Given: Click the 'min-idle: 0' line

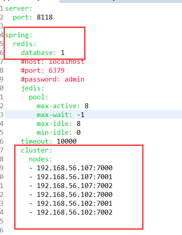Looking at the screenshot, I should coord(58,132).
